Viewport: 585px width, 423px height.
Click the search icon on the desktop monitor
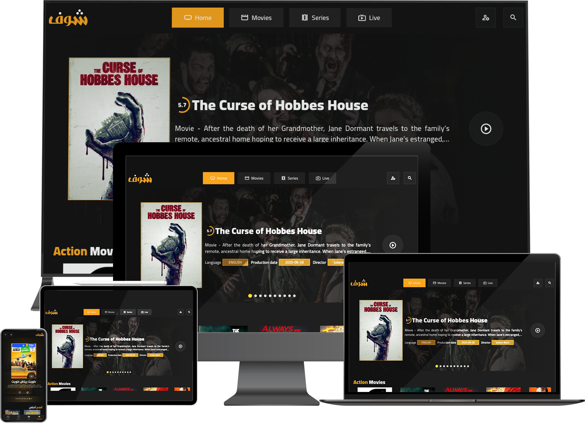click(409, 178)
